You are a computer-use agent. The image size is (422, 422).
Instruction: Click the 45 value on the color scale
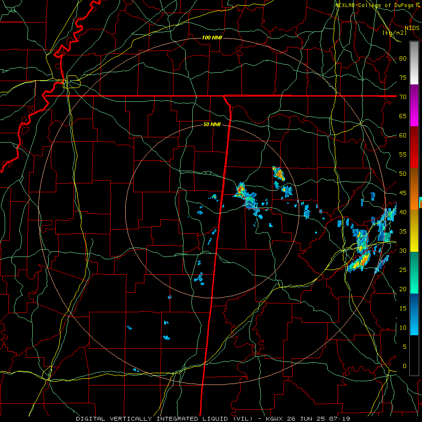(x=403, y=193)
